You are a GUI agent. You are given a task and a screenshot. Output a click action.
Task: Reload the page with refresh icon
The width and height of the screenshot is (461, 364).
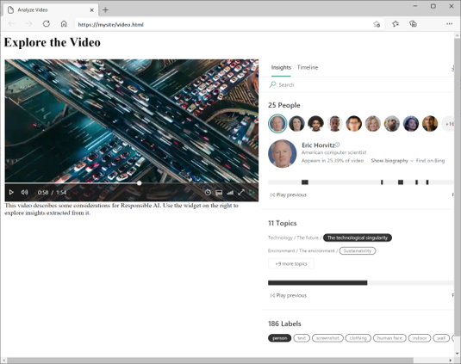point(47,24)
